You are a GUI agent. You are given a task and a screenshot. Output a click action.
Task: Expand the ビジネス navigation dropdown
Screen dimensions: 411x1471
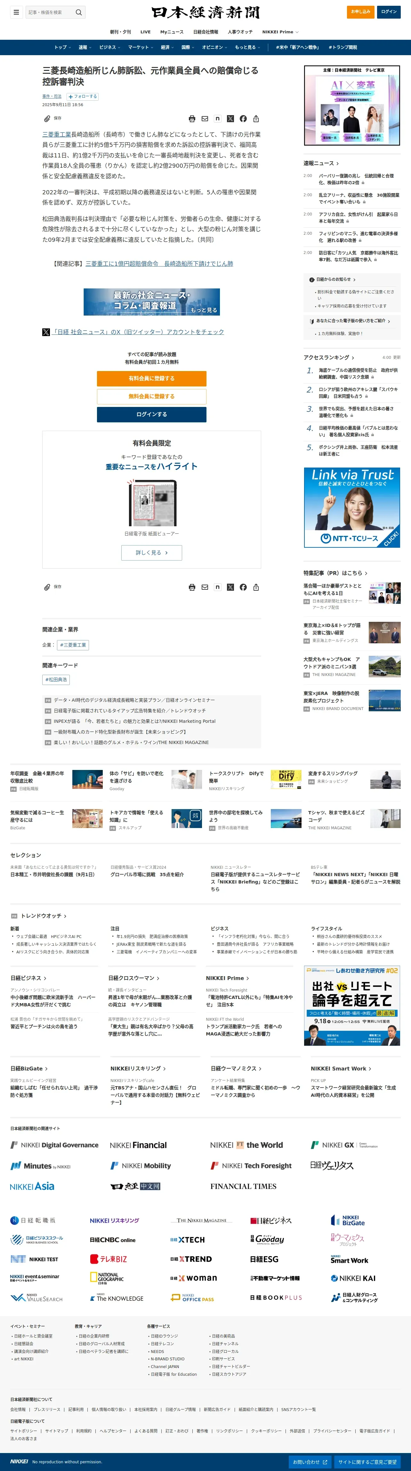click(110, 47)
